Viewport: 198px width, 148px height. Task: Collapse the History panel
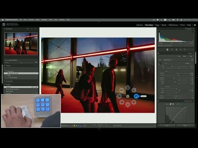(x=5, y=85)
